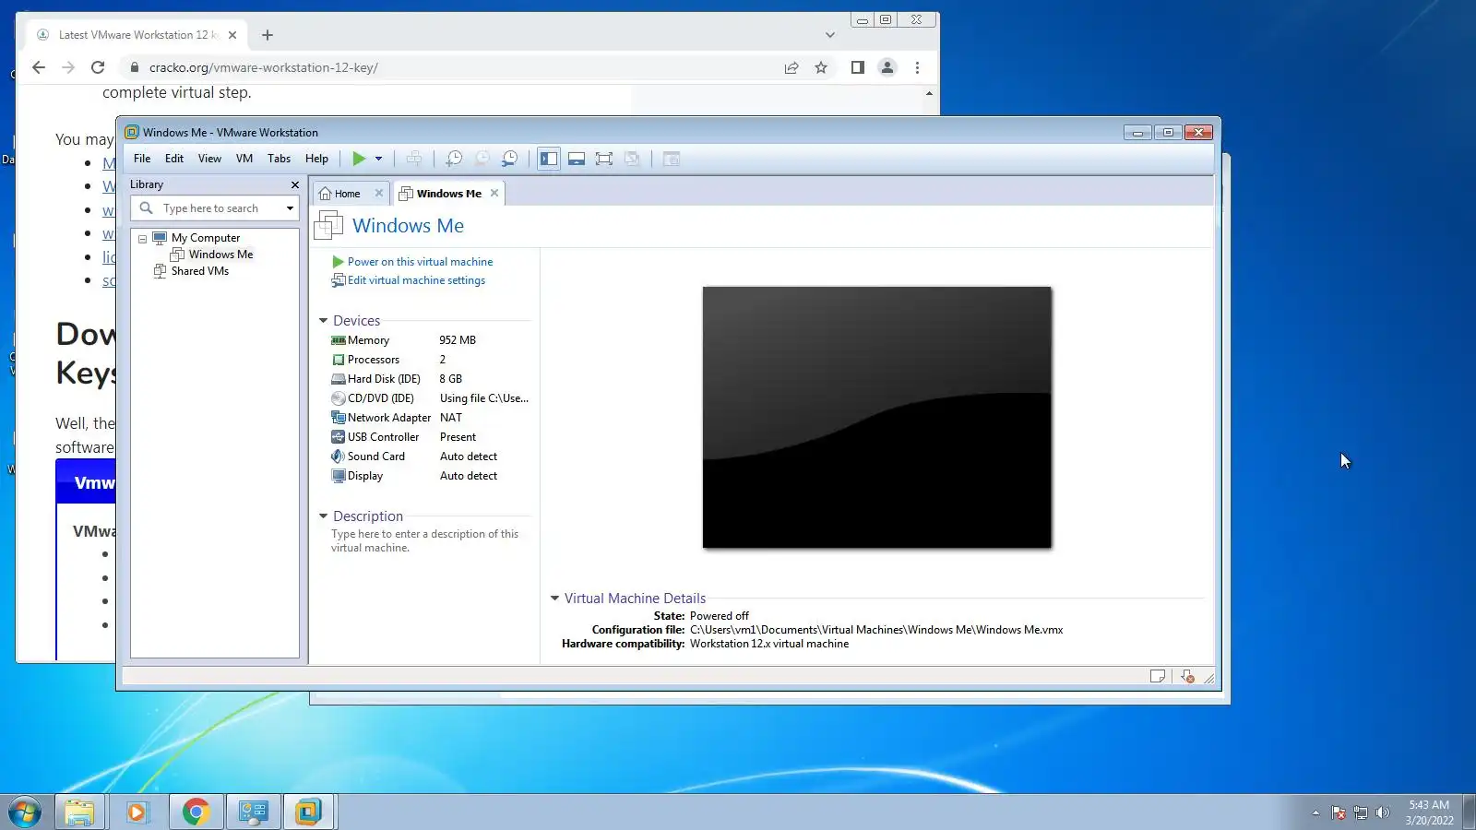
Task: Collapse the My Computer tree node
Action: tap(142, 239)
